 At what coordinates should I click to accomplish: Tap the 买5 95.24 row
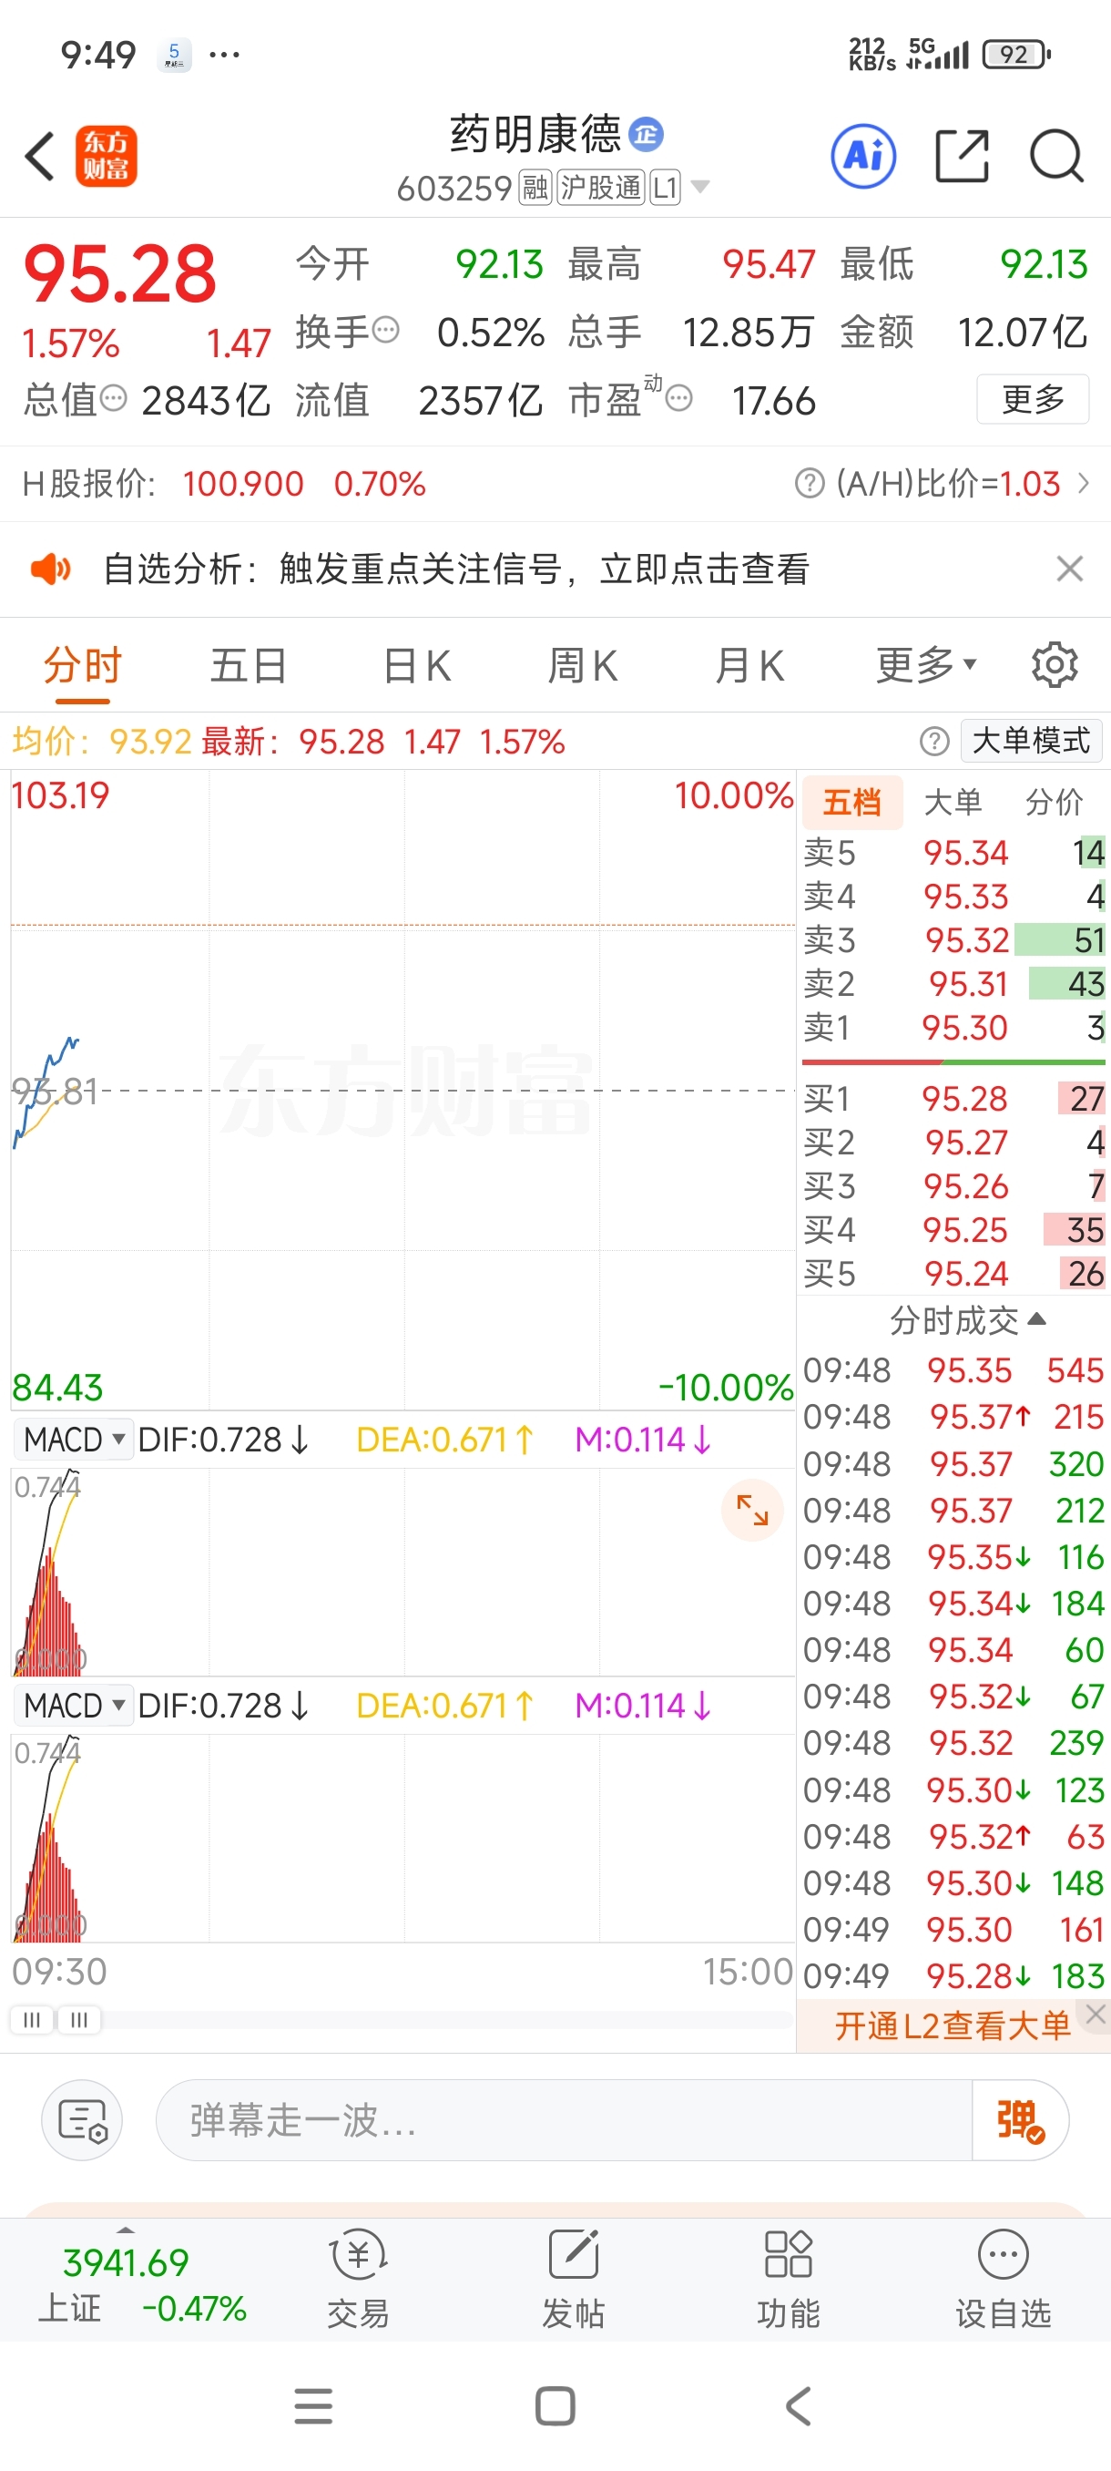tap(953, 1274)
